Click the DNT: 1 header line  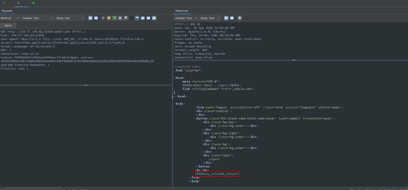[x=6, y=50]
